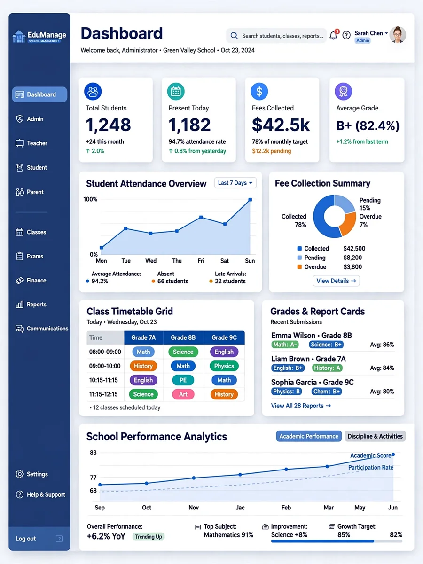Open View All 28 Reports link
Viewport: 423px width, 564px height.
point(301,406)
